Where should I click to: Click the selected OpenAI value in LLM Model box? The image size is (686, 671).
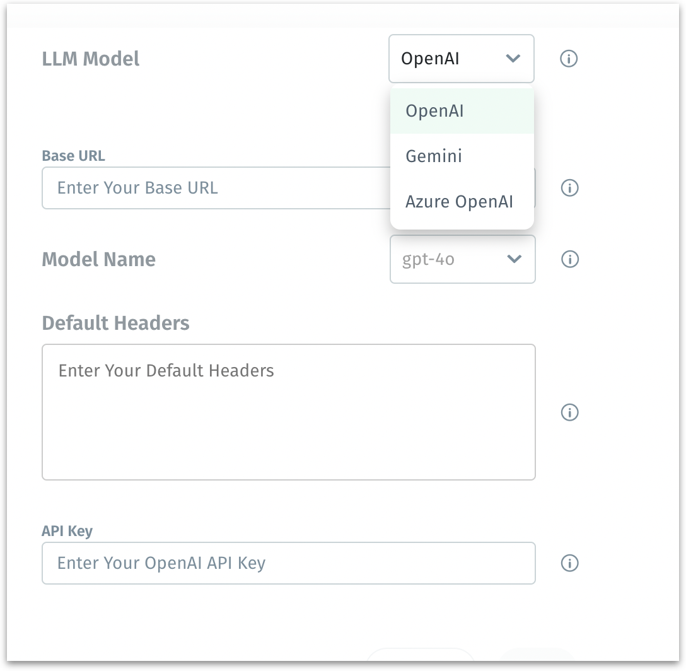click(431, 59)
